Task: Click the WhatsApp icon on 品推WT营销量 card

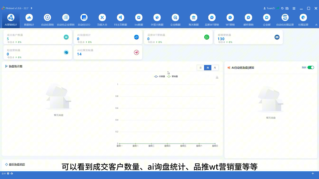Action: coord(207,37)
